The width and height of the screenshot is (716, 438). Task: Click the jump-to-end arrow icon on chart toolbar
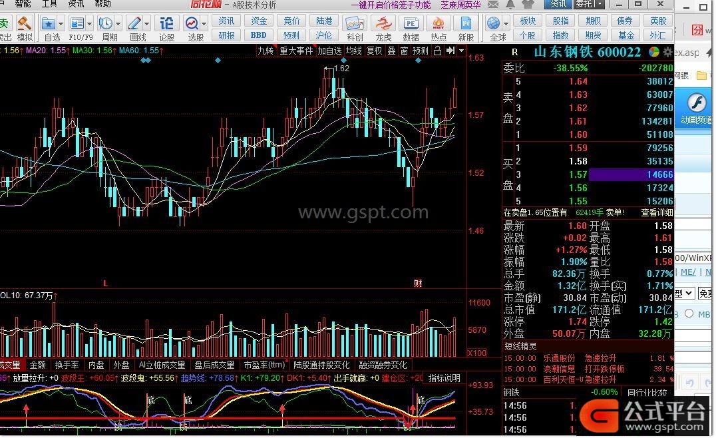[x=450, y=51]
